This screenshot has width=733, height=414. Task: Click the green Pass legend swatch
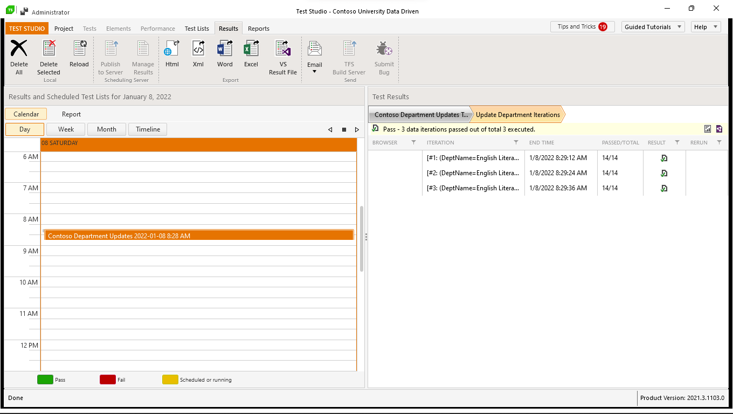point(45,379)
